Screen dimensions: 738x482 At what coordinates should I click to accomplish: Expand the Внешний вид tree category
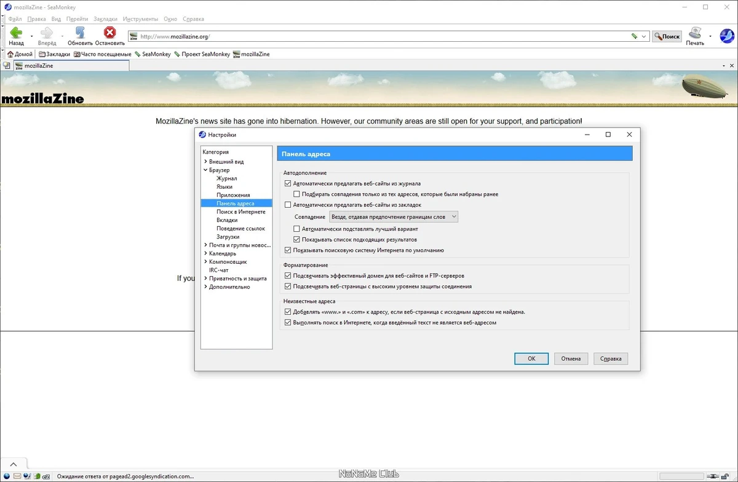click(205, 162)
